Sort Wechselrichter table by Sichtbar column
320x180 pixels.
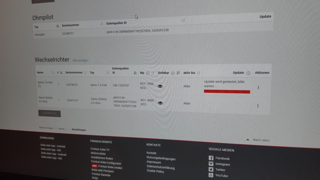tap(178, 73)
